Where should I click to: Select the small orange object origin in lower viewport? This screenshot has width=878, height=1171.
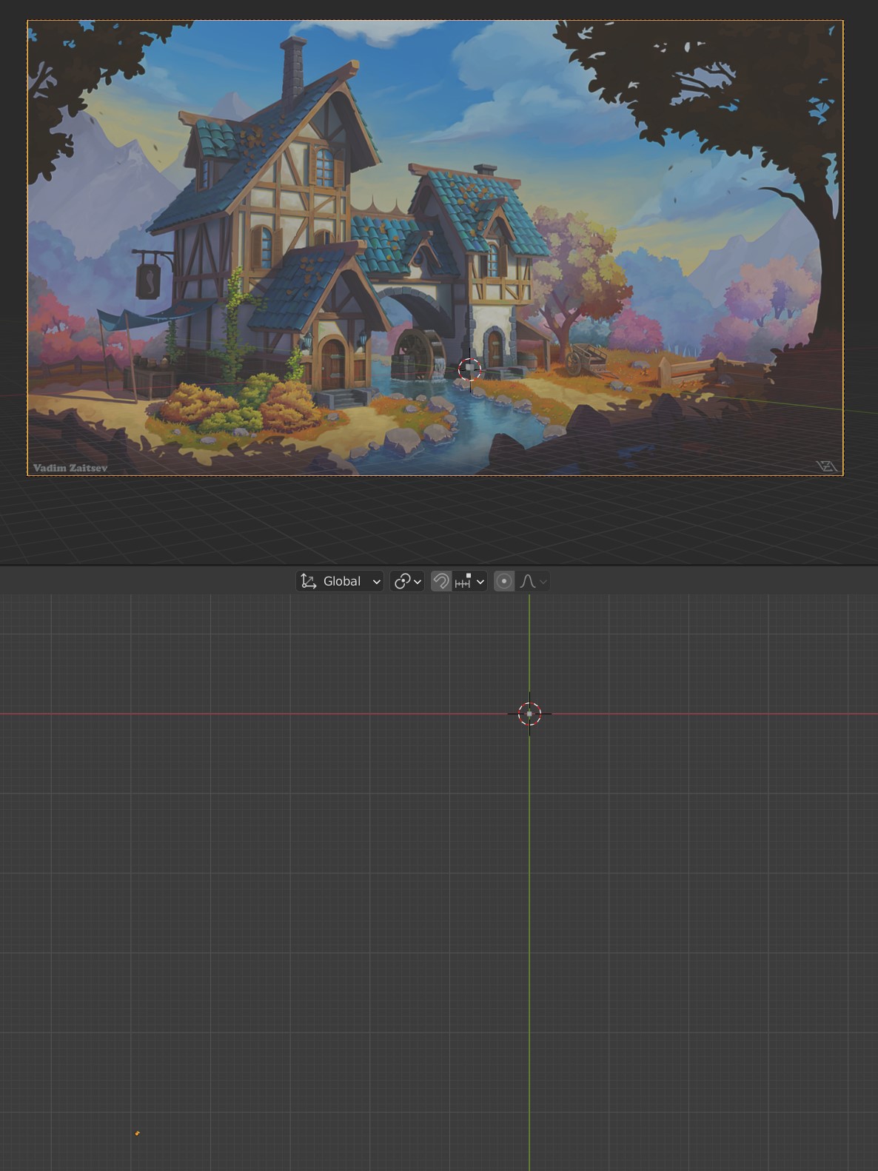[138, 1133]
